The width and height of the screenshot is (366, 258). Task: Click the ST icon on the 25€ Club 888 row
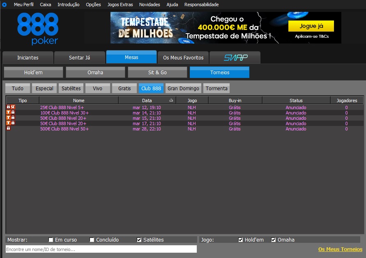pyautogui.click(x=13, y=107)
